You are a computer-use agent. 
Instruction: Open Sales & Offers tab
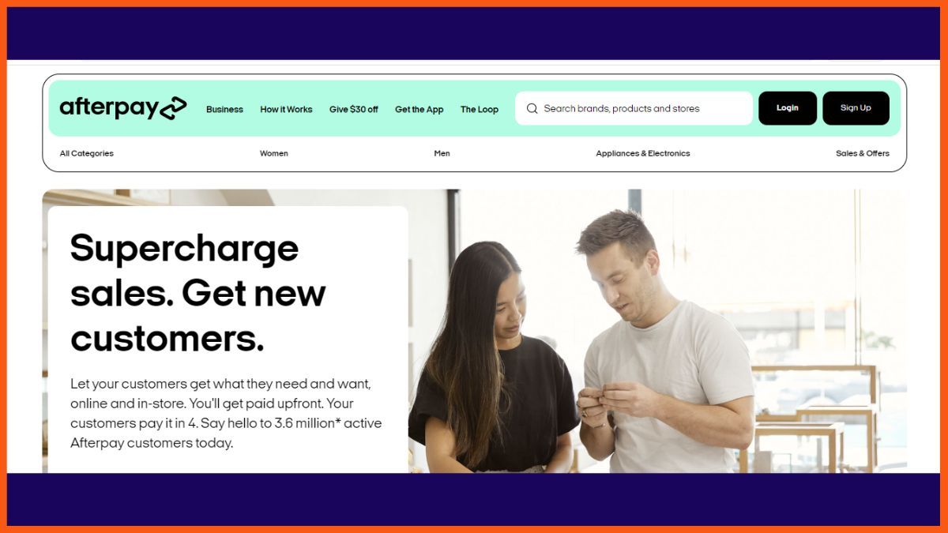(x=862, y=153)
